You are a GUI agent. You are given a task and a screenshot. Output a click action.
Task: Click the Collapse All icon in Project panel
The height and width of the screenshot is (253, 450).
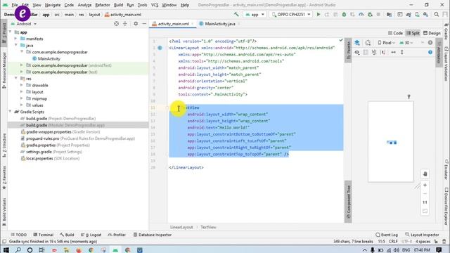click(x=125, y=24)
